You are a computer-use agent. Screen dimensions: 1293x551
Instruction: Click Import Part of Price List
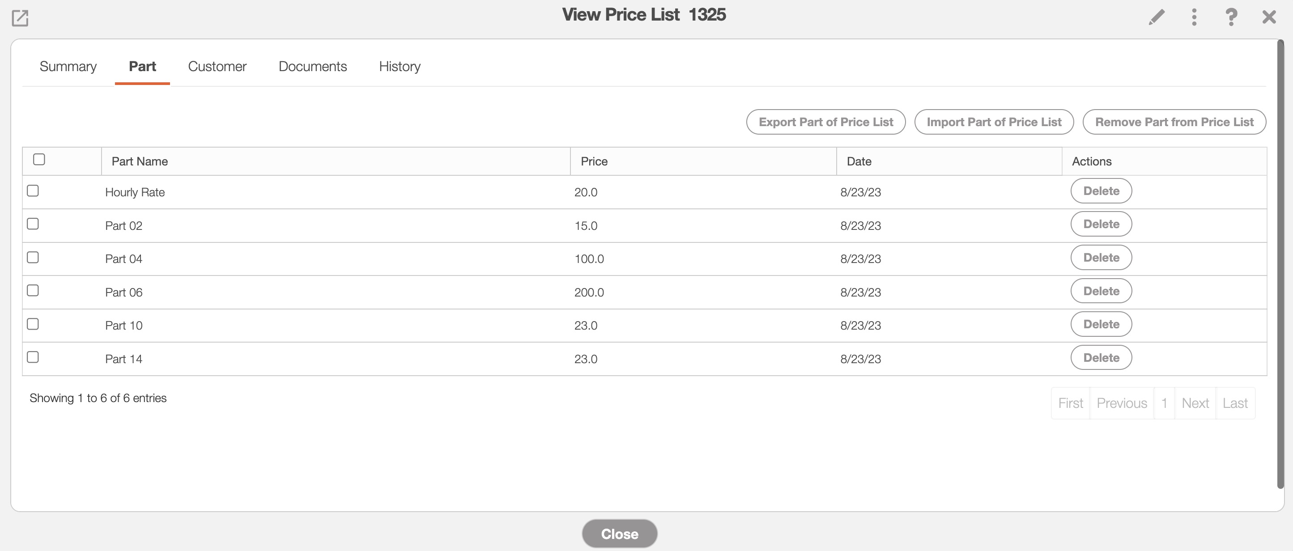(994, 122)
